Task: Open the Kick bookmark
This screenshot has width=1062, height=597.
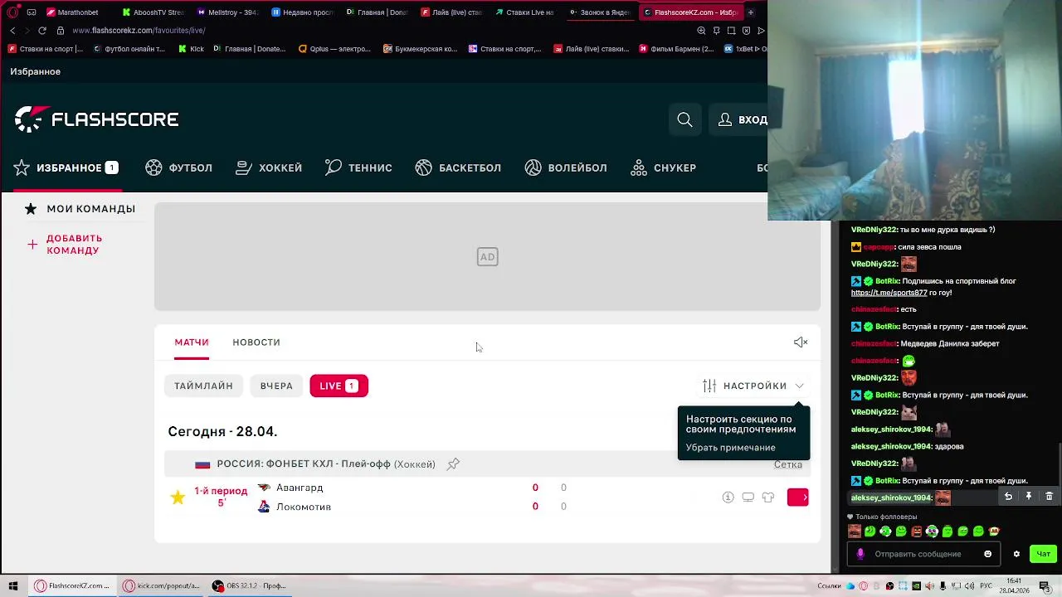Action: tap(191, 49)
